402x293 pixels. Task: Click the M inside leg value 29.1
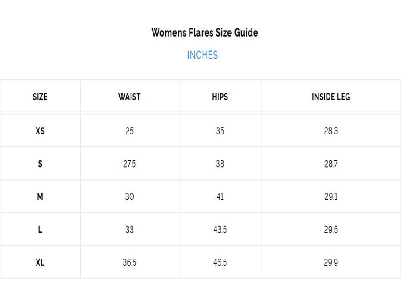[330, 197]
